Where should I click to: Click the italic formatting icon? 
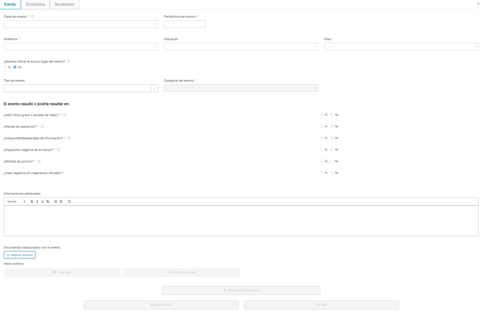(37, 202)
